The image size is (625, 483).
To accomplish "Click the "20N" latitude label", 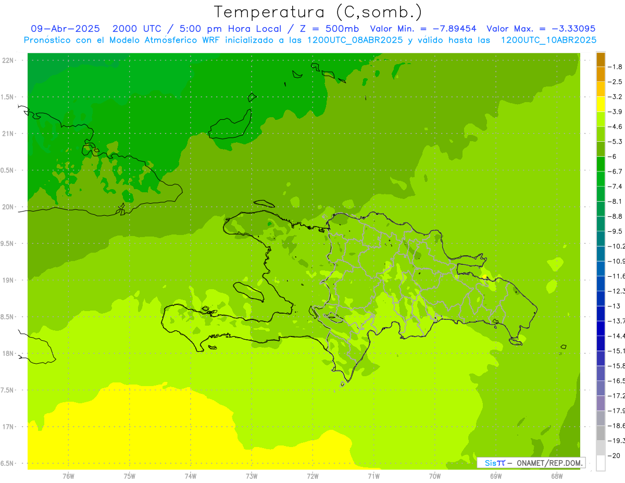I will (x=8, y=207).
